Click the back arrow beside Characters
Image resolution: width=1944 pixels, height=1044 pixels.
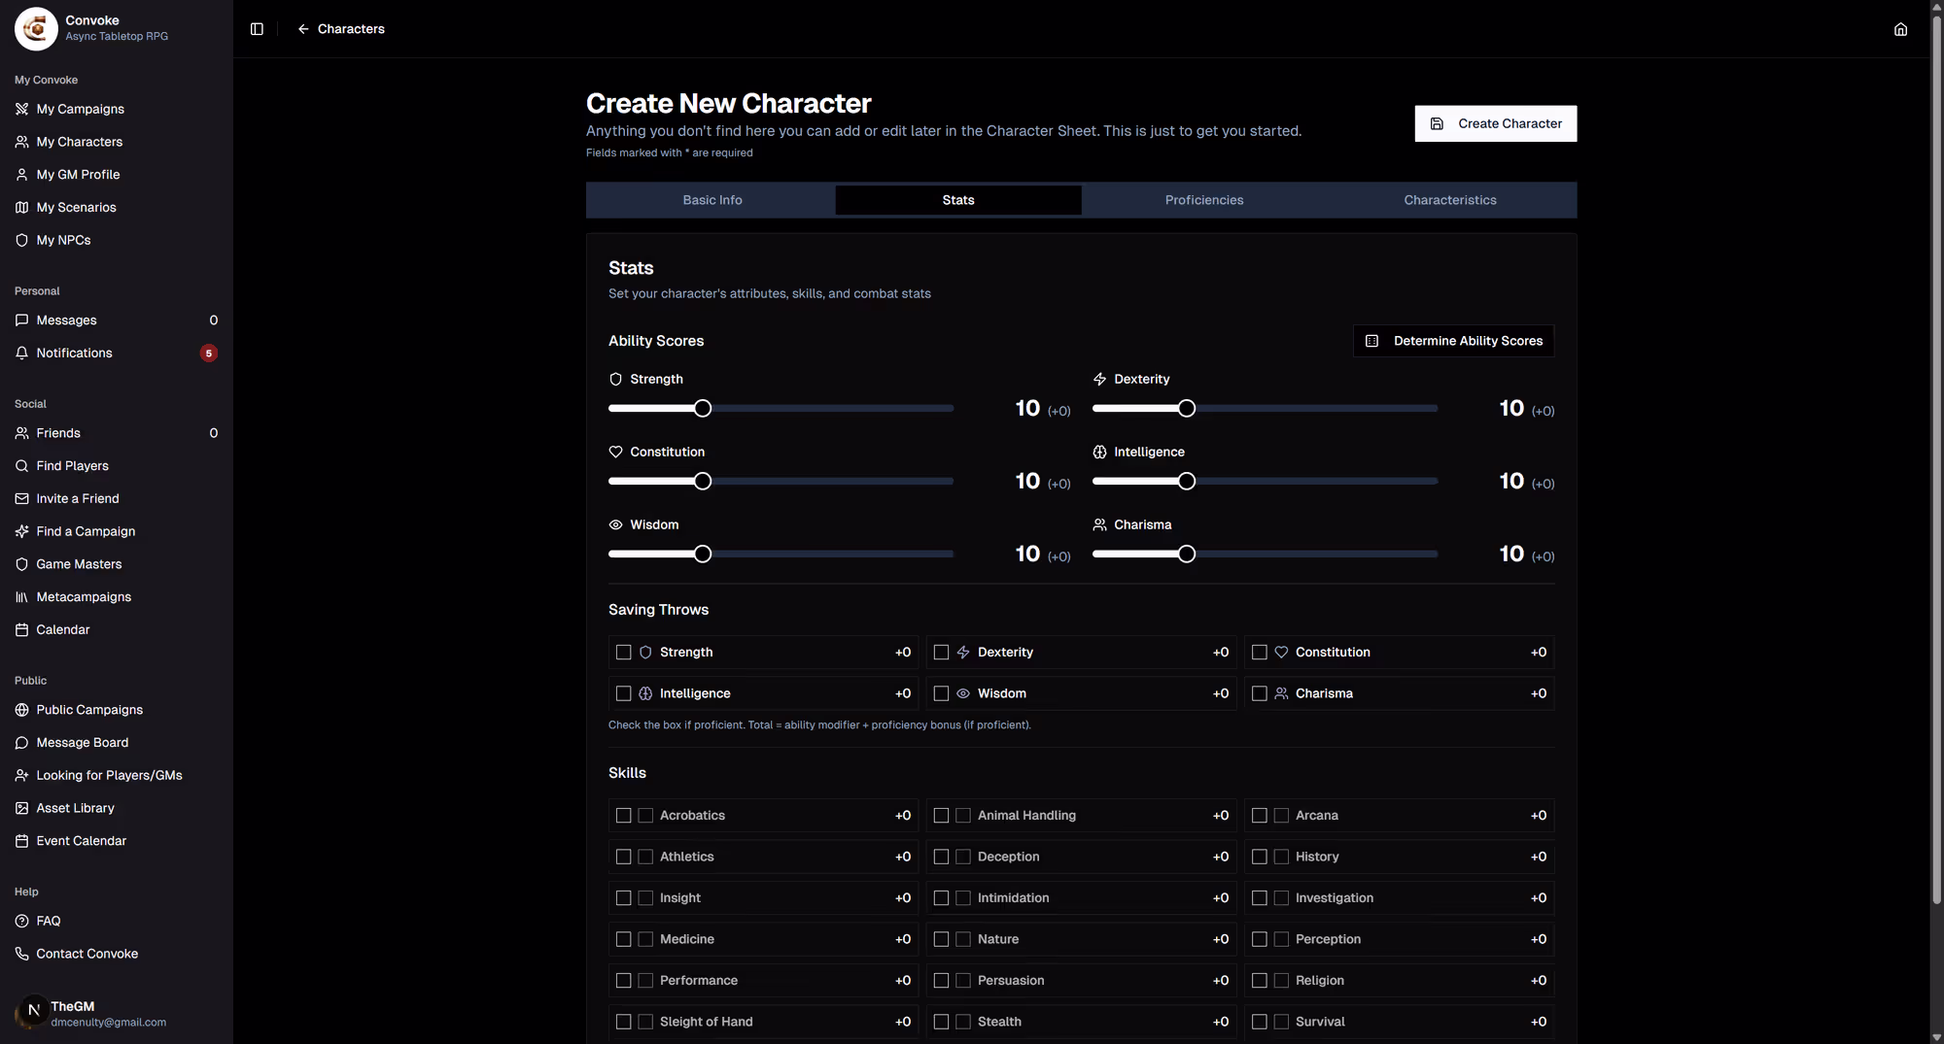pos(303,29)
